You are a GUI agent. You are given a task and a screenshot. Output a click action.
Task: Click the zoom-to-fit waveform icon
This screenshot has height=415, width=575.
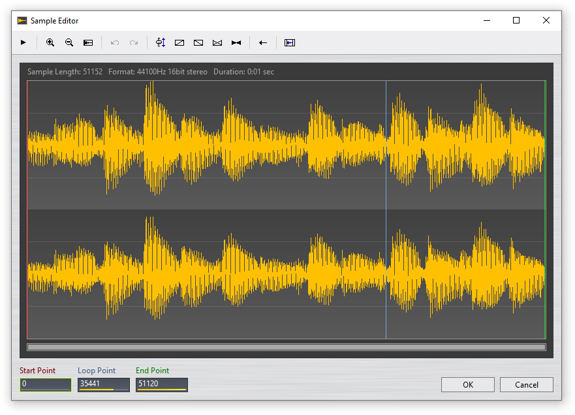tap(88, 42)
